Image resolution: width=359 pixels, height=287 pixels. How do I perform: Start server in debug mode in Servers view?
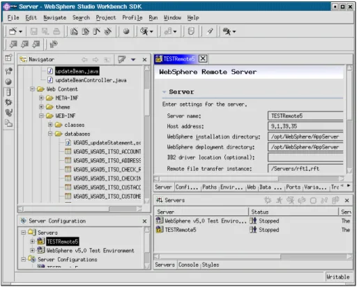pyautogui.click(x=268, y=200)
